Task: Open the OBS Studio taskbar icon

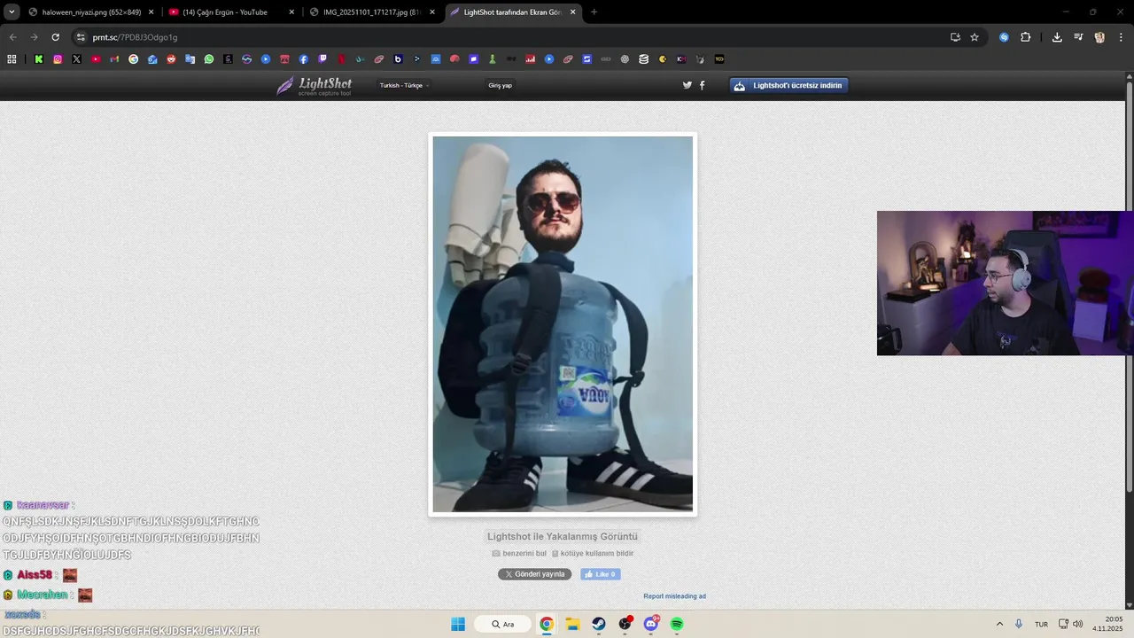Action: [625, 624]
